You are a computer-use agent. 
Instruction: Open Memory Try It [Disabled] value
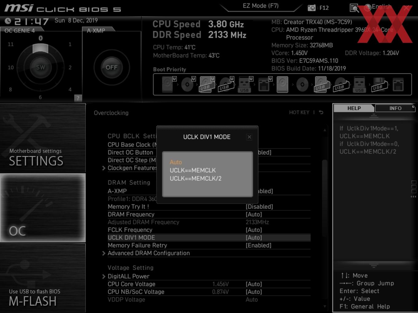(259, 207)
